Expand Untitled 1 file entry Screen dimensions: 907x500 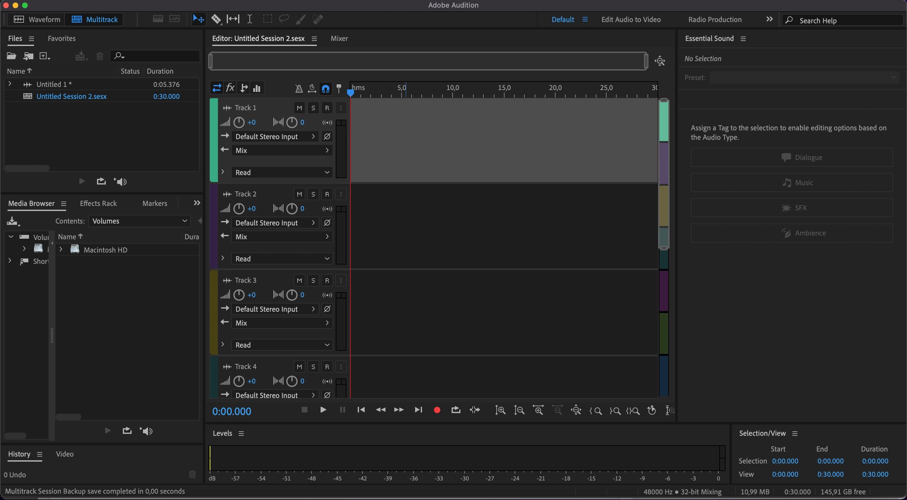coord(10,84)
